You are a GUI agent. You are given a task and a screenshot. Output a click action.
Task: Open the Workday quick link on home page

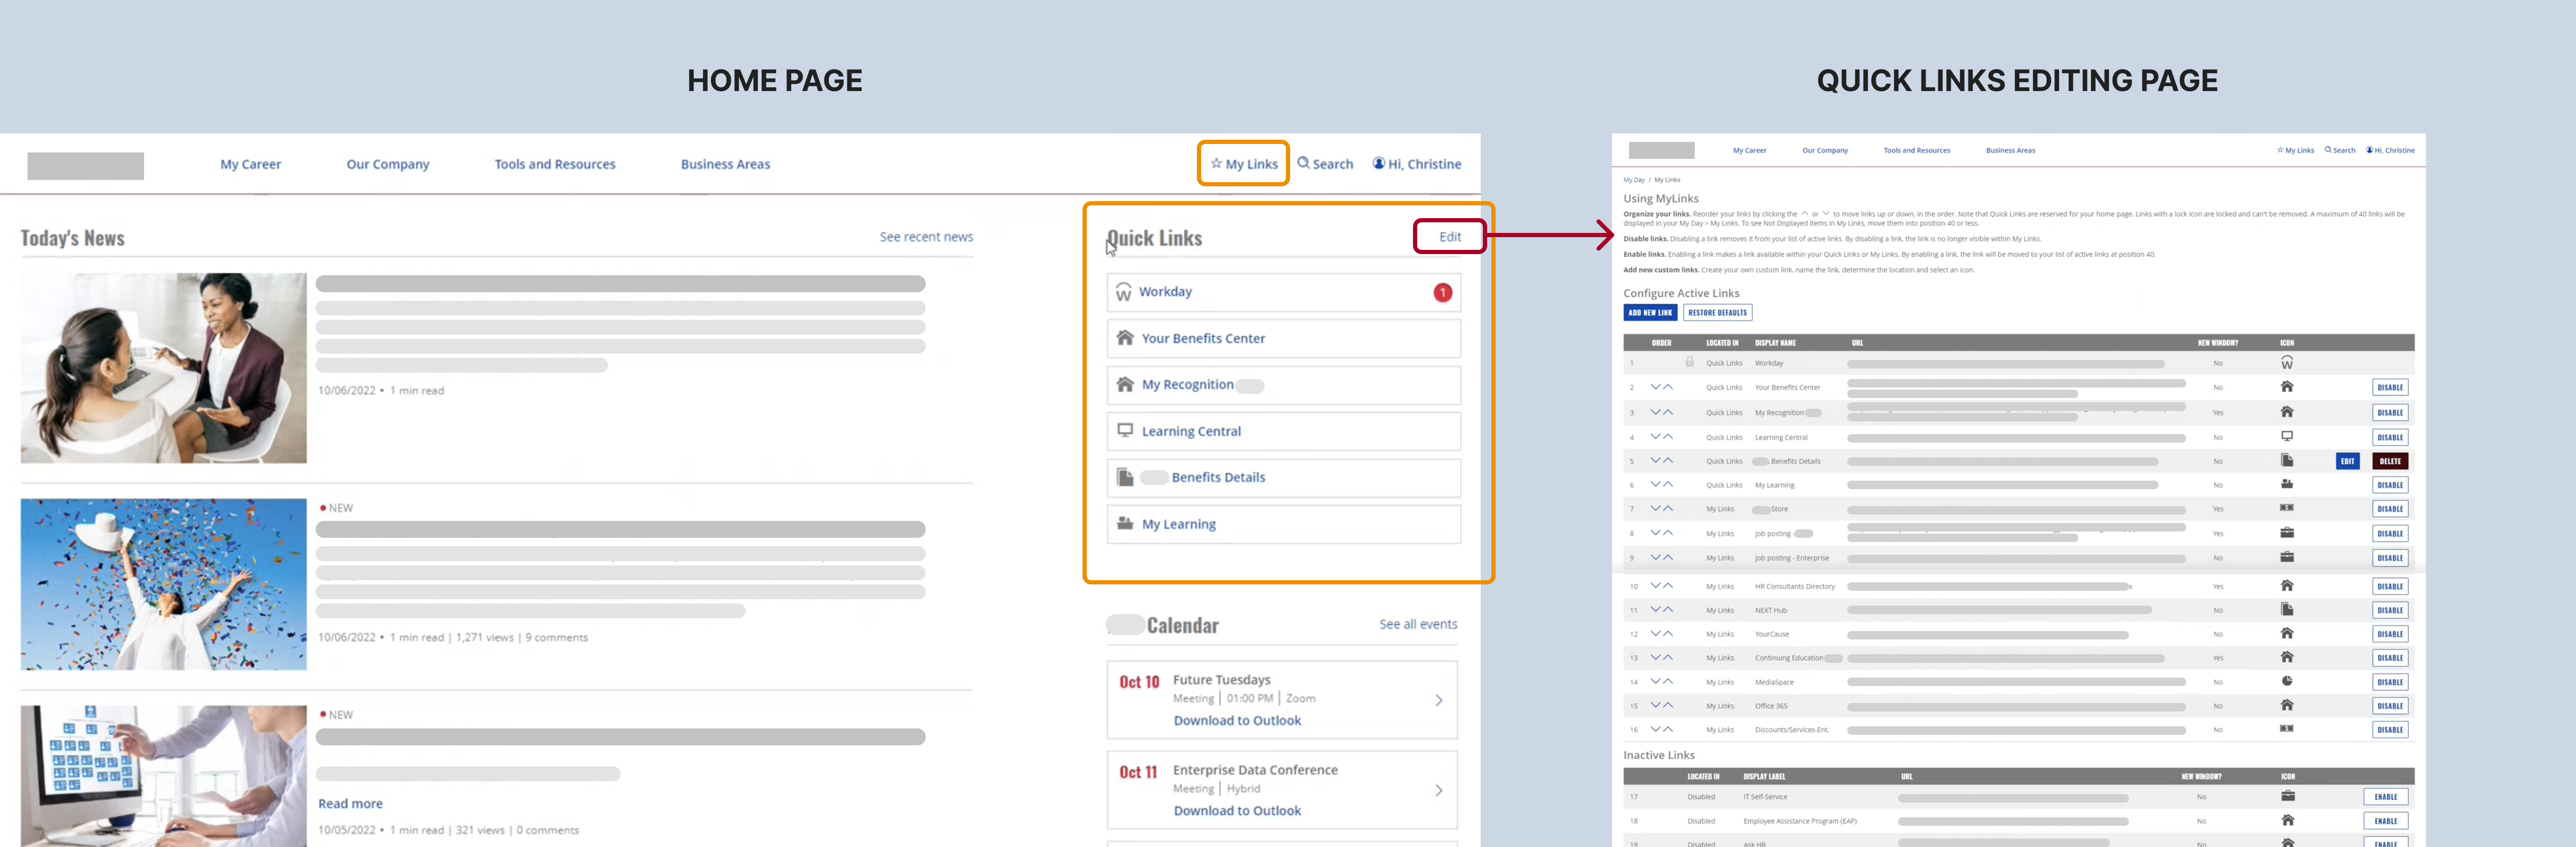[x=1283, y=292]
